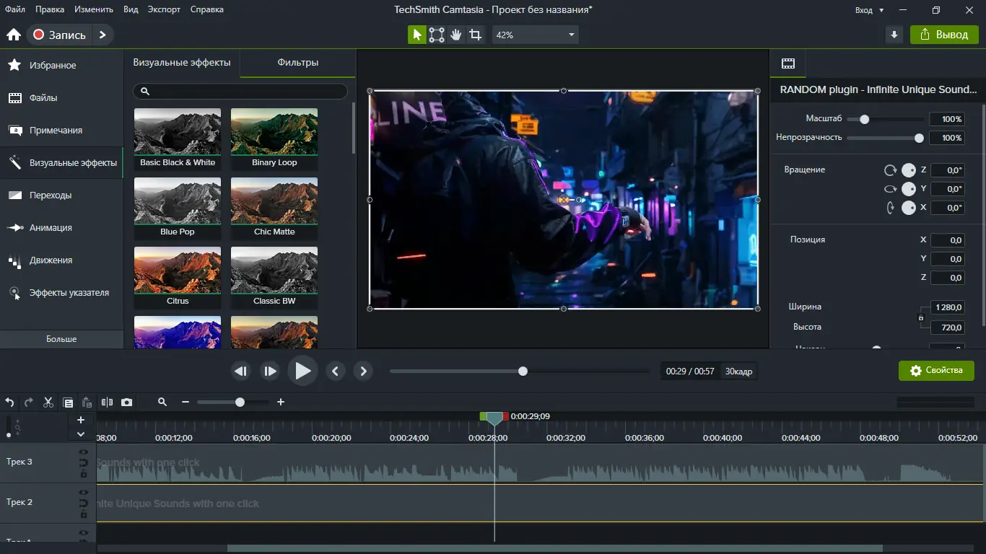Toggle visibility of Трек 2
This screenshot has width=986, height=554.
click(83, 493)
